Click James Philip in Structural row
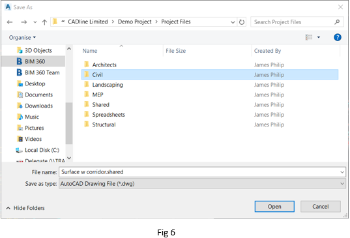 tap(269, 125)
